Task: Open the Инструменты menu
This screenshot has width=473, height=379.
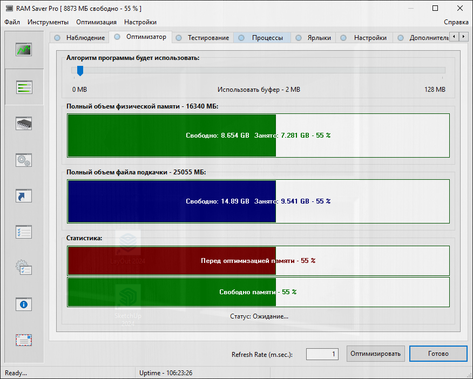Action: (48, 22)
